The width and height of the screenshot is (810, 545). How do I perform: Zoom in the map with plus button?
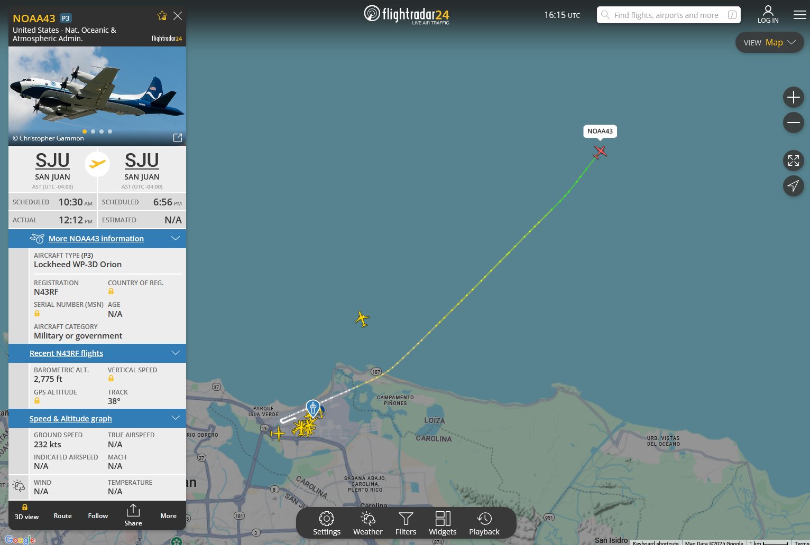tap(793, 97)
